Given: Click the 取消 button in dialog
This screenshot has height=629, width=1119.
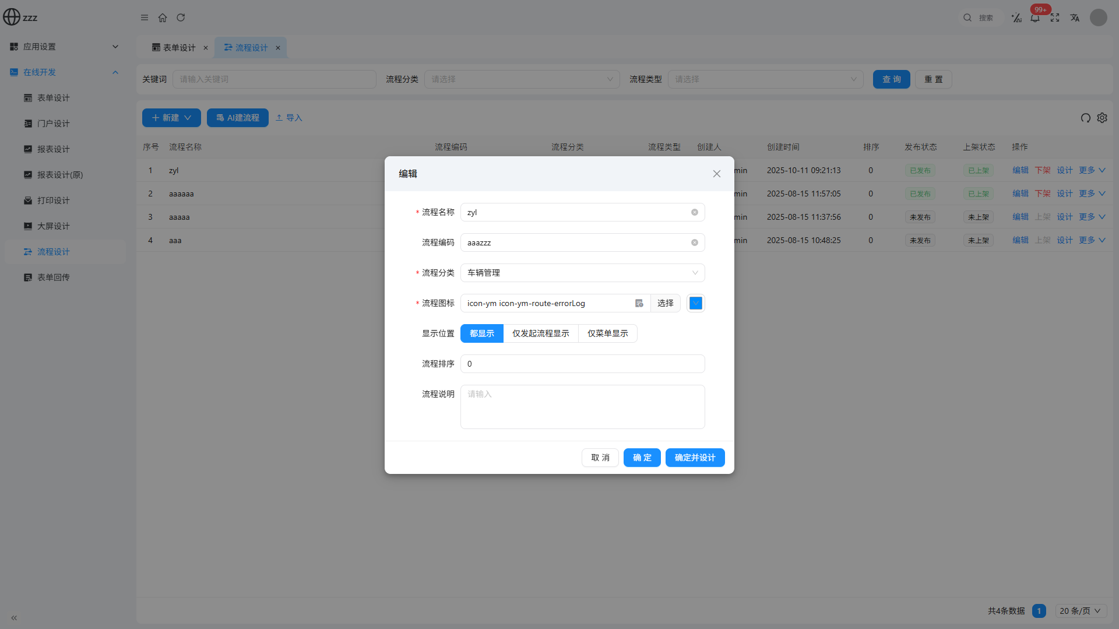Looking at the screenshot, I should click(x=600, y=458).
